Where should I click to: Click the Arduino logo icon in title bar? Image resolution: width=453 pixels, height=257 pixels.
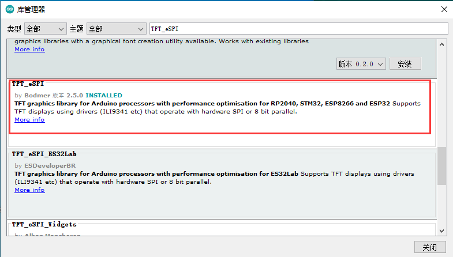[10, 10]
